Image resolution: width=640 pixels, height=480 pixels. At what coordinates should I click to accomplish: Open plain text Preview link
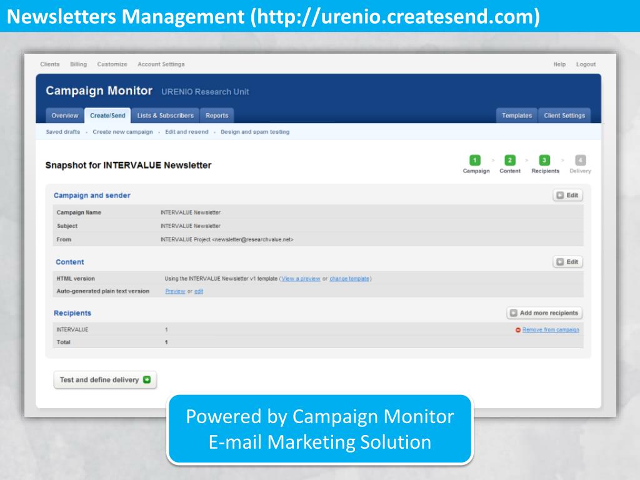[x=175, y=291]
